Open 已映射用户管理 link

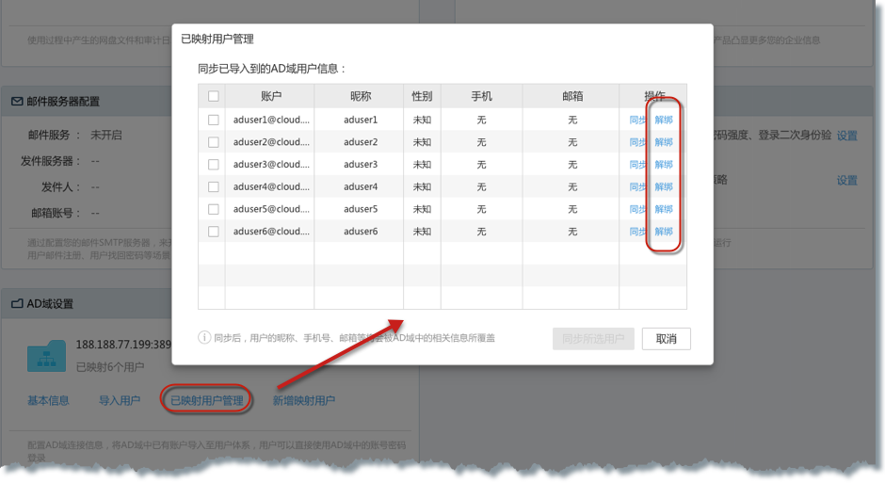click(x=206, y=400)
